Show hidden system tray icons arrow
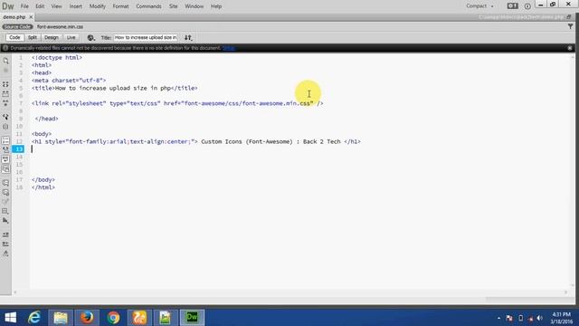 pos(498,318)
